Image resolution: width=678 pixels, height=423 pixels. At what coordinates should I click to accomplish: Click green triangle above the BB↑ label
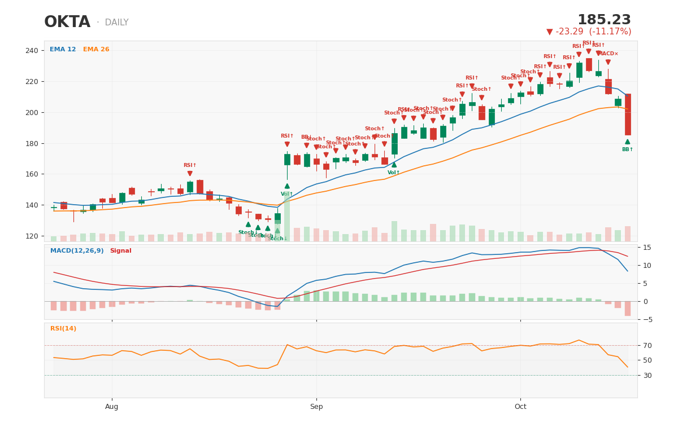pyautogui.click(x=628, y=142)
